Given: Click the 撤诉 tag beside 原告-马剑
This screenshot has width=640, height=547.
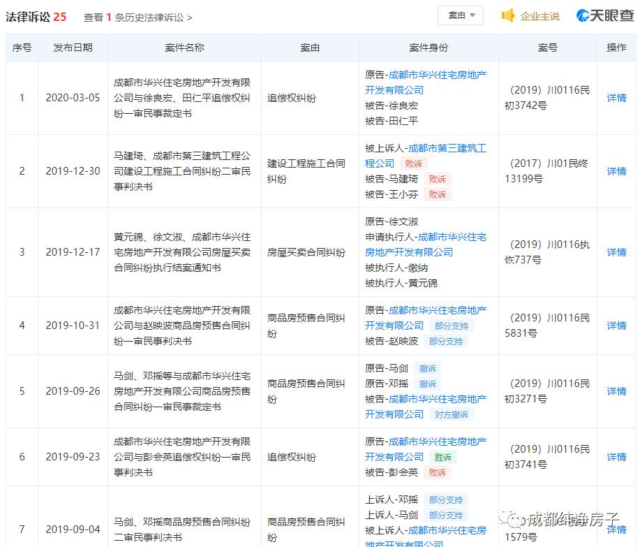Looking at the screenshot, I should pyautogui.click(x=428, y=368).
